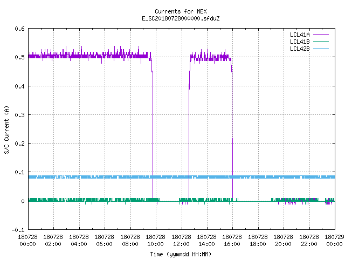Click the 0.4 y-axis tick value

[19, 86]
